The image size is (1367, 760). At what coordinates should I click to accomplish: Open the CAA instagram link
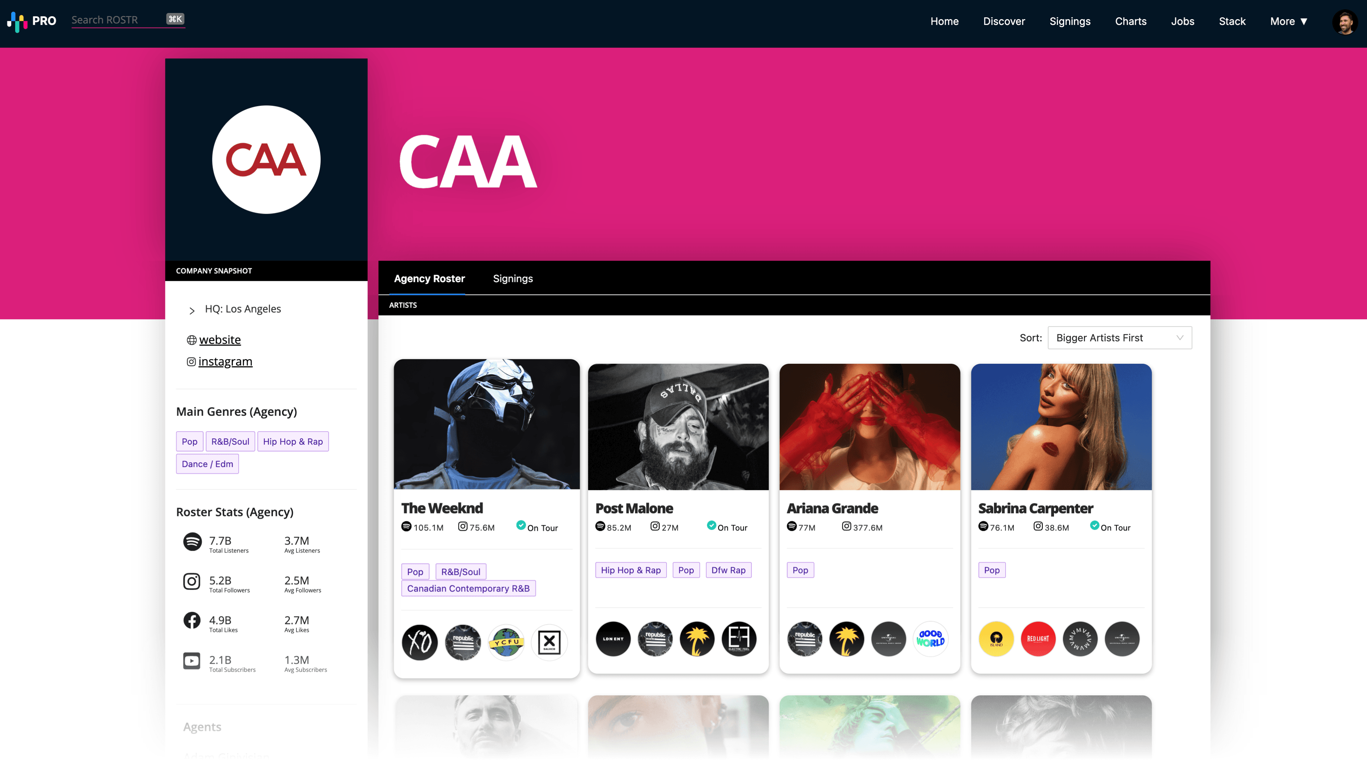(x=225, y=361)
